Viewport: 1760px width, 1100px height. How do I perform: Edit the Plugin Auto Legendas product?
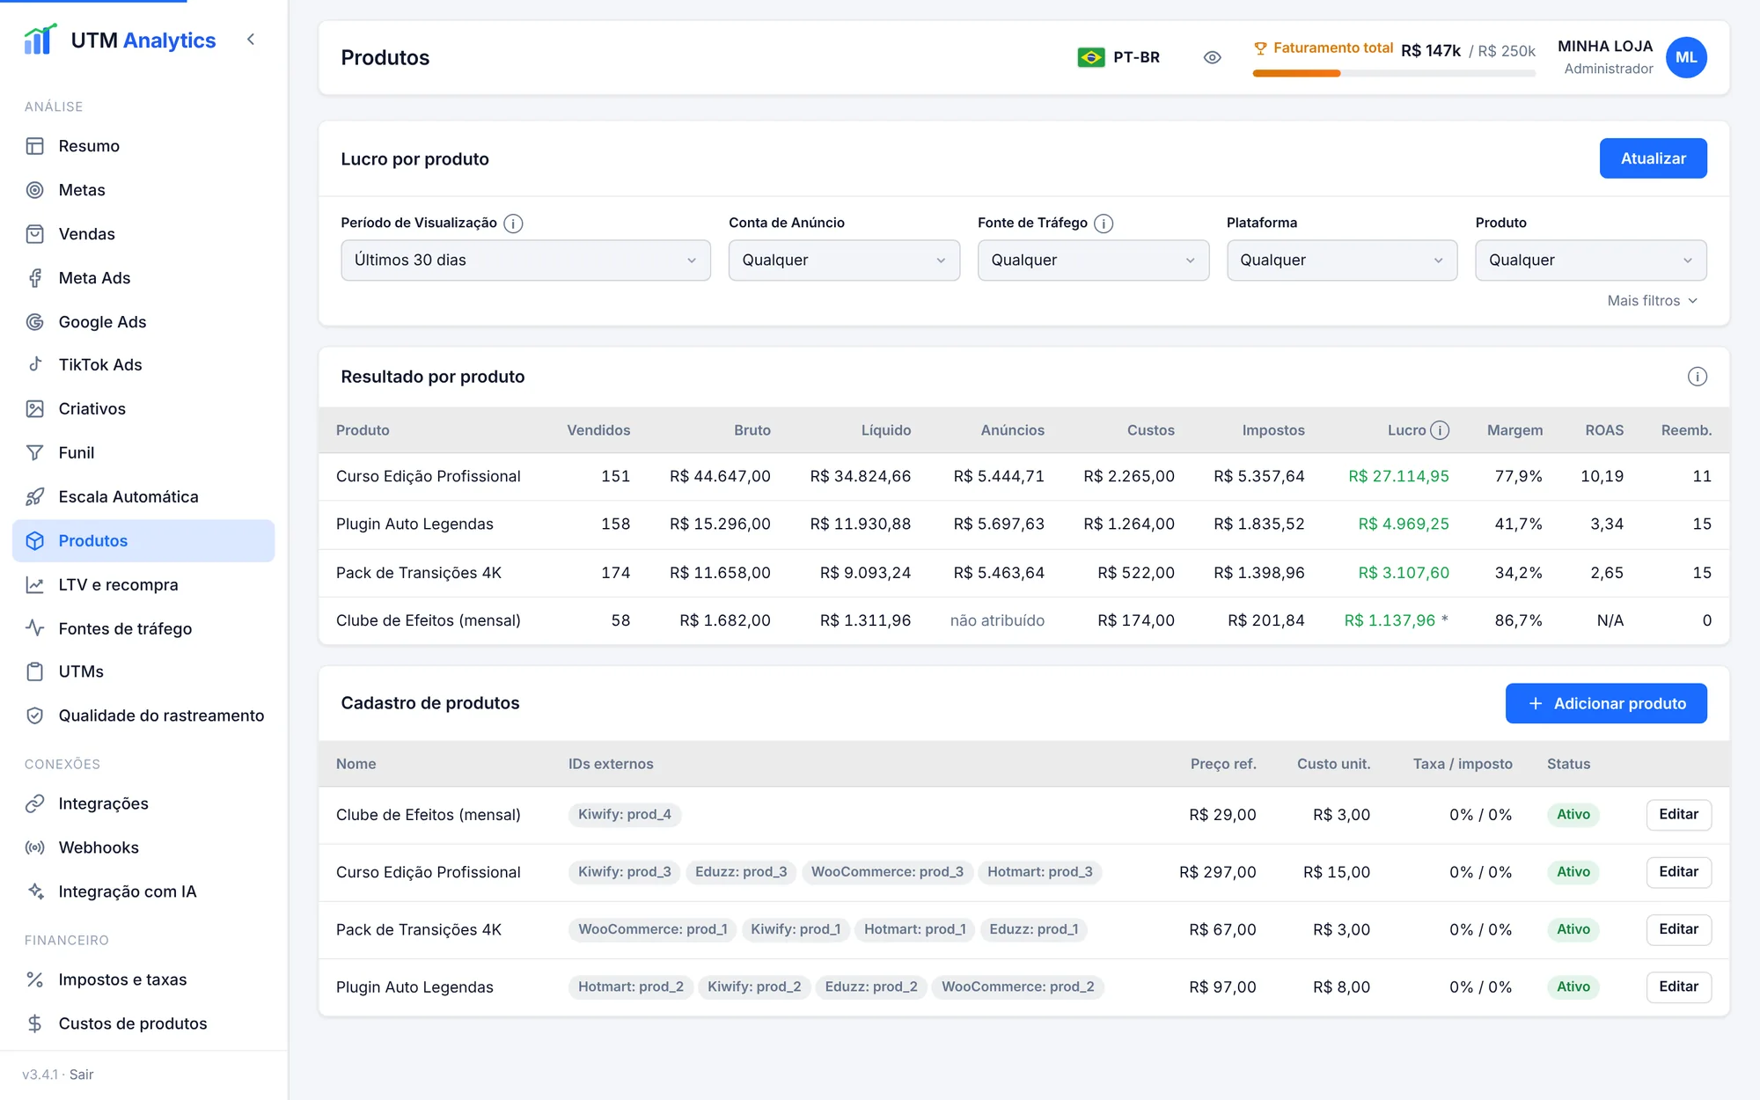(1678, 987)
